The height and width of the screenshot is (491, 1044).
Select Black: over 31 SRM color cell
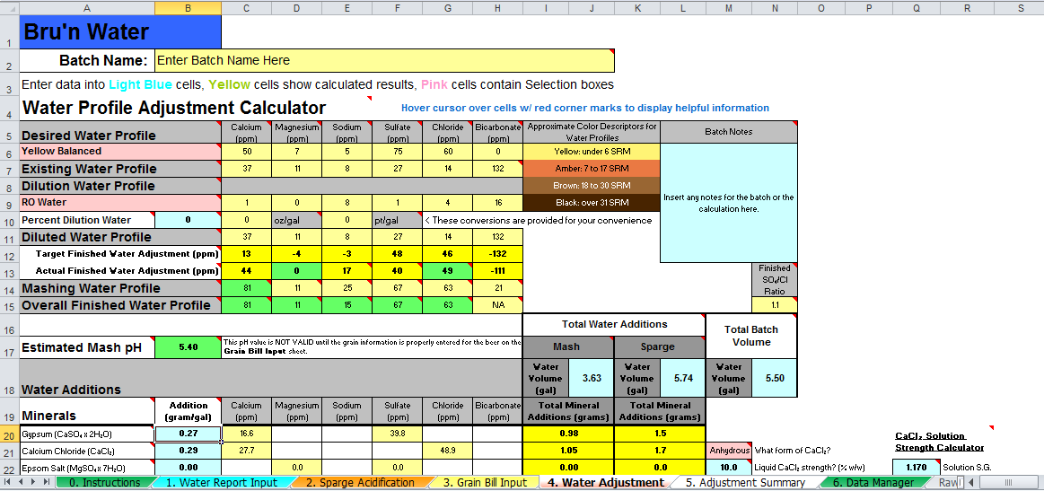tap(592, 202)
